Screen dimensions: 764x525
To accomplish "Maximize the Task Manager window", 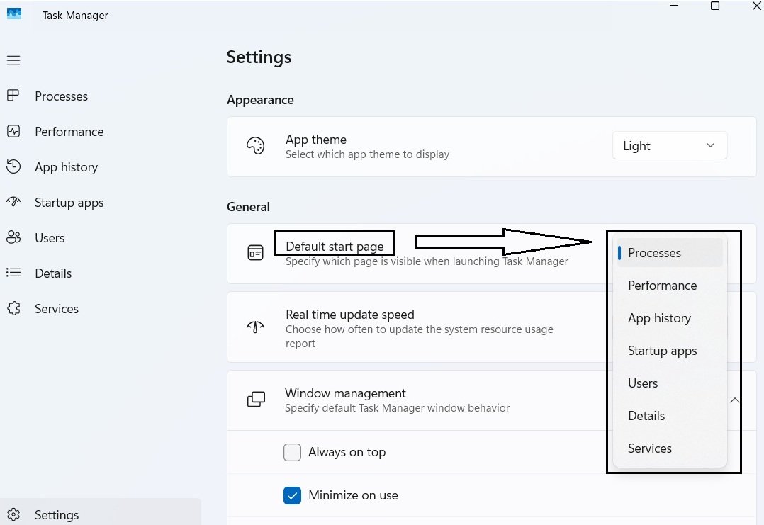I will 715,6.
